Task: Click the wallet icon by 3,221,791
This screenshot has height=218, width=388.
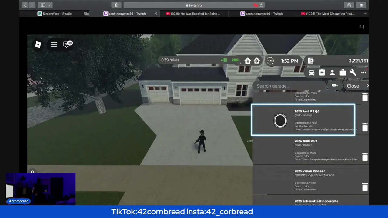Action: (310, 61)
